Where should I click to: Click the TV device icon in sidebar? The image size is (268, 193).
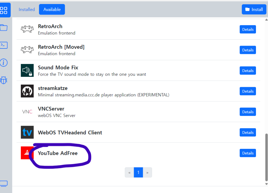(4, 184)
